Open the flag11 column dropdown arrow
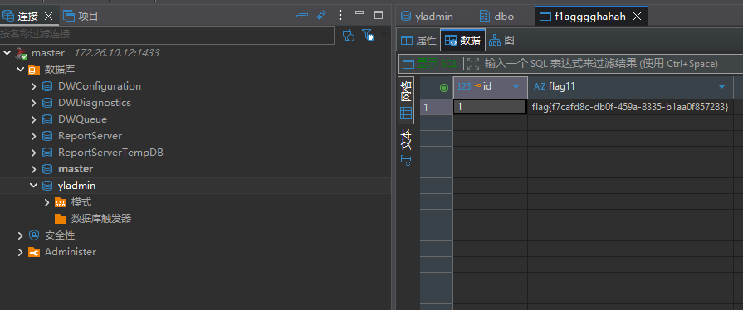The width and height of the screenshot is (743, 310). (721, 86)
